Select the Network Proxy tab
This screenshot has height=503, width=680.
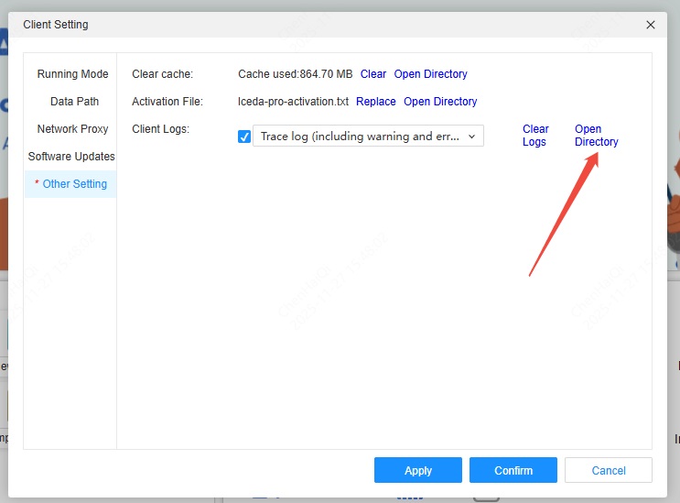pyautogui.click(x=72, y=129)
